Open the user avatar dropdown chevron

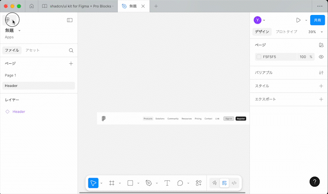(x=264, y=20)
